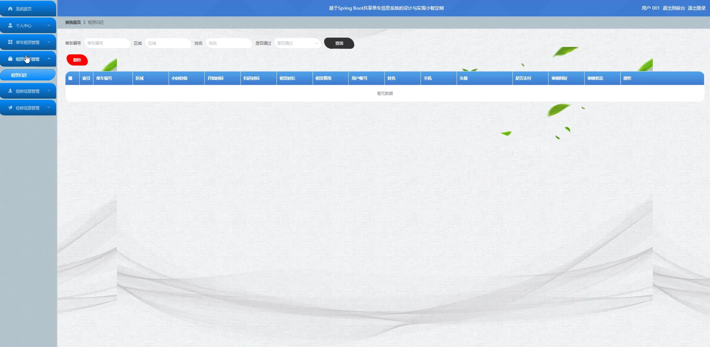Open the 是否通过 filter dropdown
710x347 pixels.
297,43
